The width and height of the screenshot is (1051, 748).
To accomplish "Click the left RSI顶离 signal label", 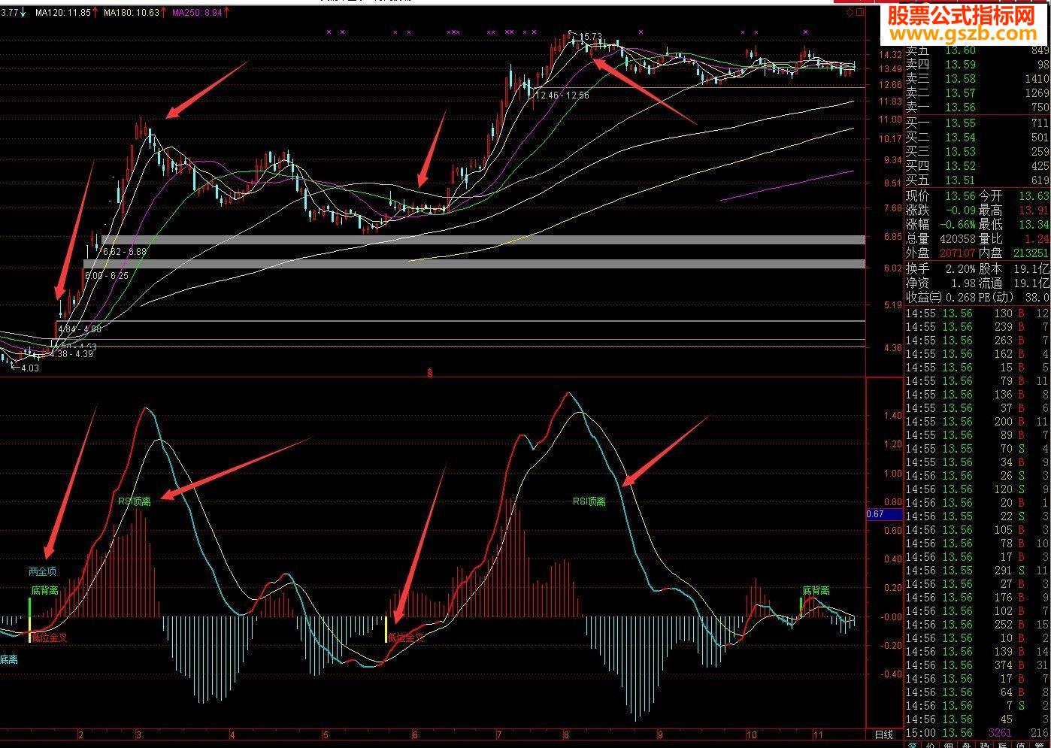I will click(134, 501).
